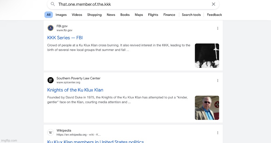Click the magnifier search icon
This screenshot has height=143, width=271.
coord(53,4)
